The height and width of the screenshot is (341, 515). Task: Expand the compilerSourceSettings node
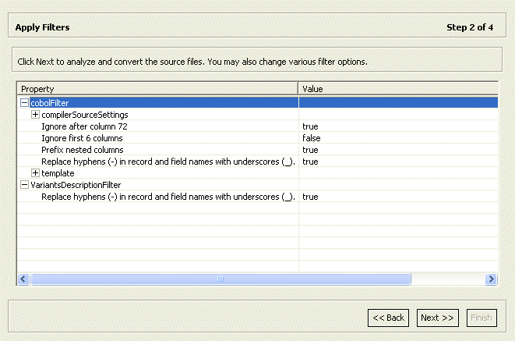[x=35, y=115]
